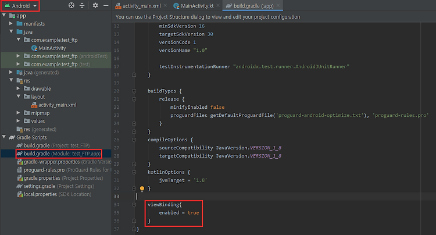Collapse the res folder arrow
Image resolution: width=436 pixels, height=235 pixels.
click(x=11, y=80)
